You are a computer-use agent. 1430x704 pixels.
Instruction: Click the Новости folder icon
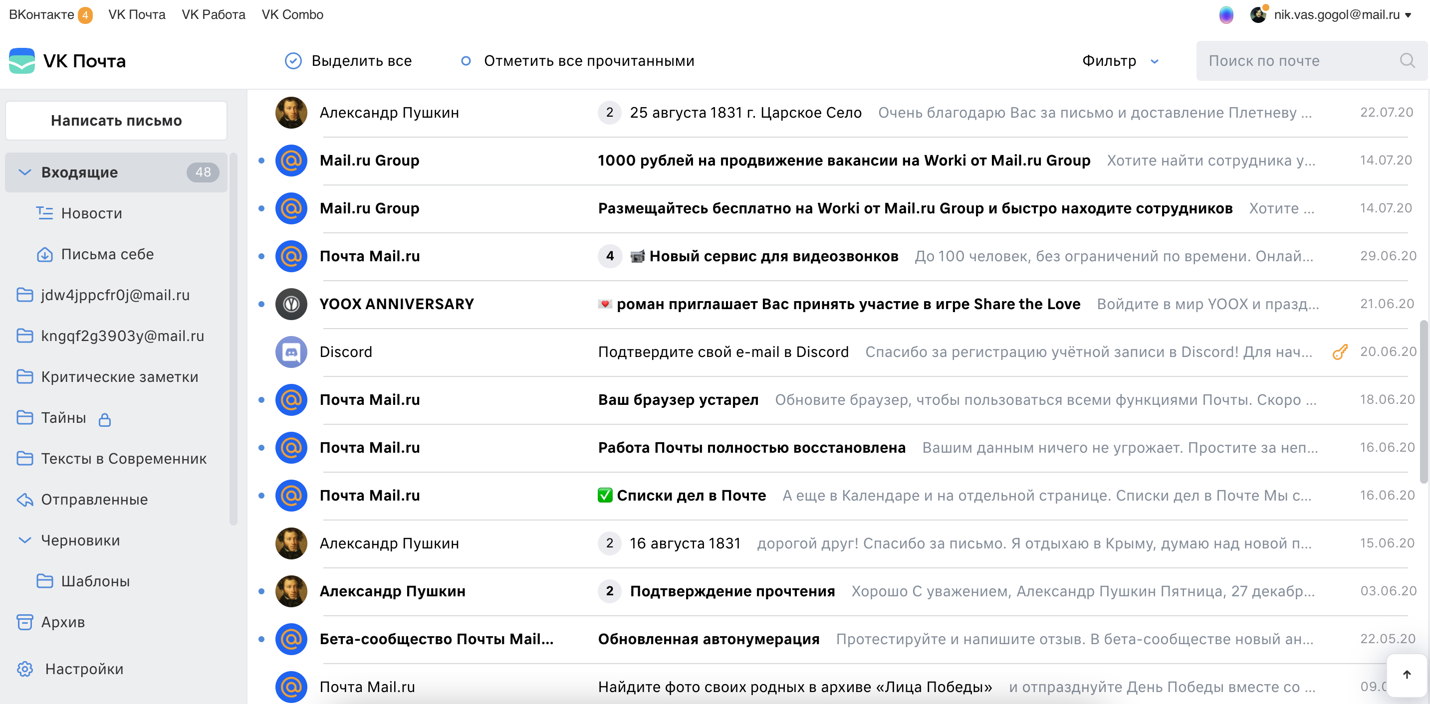44,213
